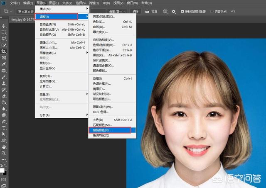Choose 画布大小(S)... menu entry
Image resolution: width=266 pixels, height=188 pixels.
tap(62, 48)
